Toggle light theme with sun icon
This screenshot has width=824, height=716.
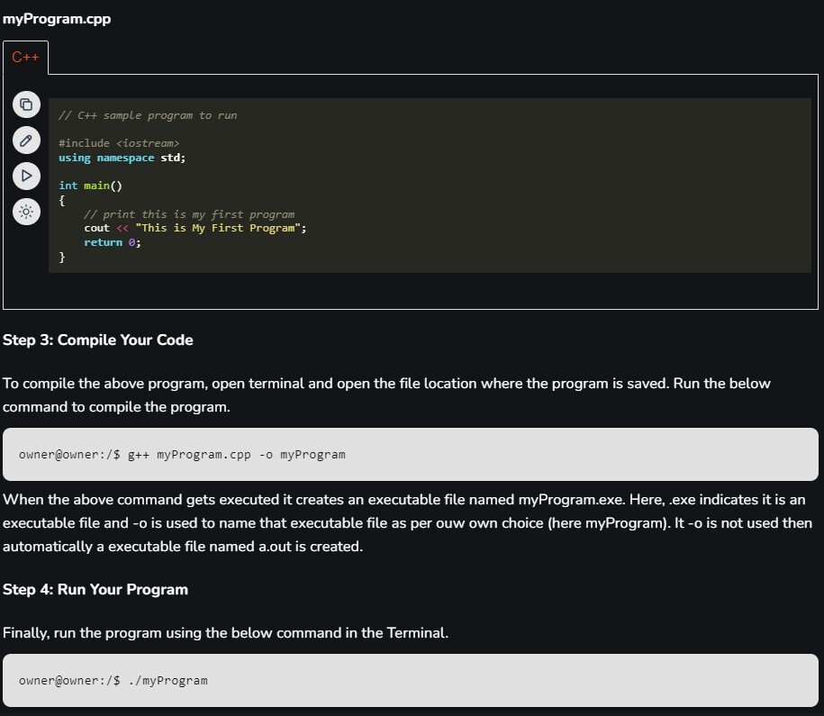[26, 212]
